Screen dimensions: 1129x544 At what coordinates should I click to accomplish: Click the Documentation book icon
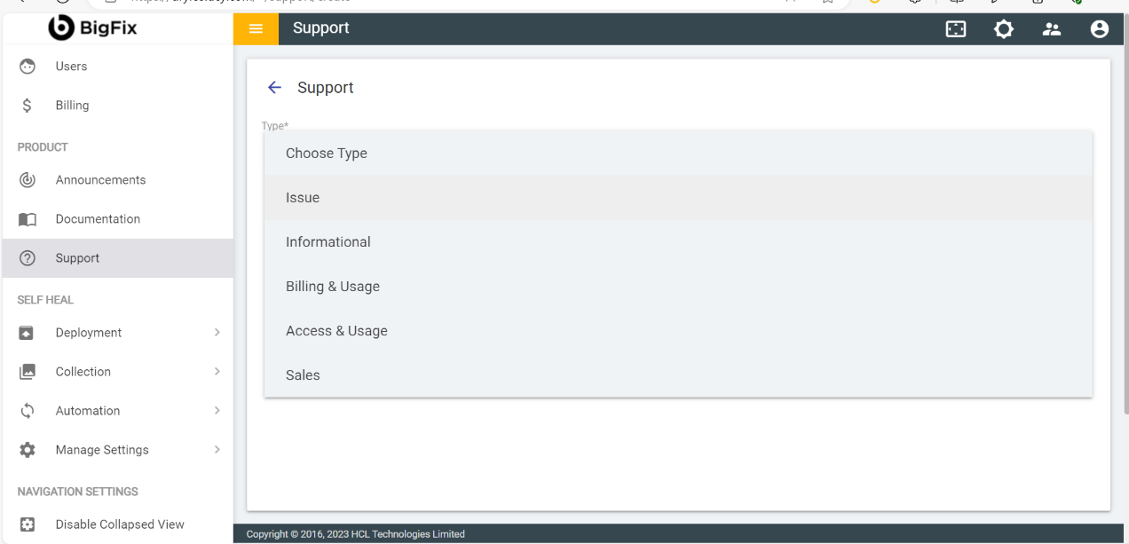(28, 219)
